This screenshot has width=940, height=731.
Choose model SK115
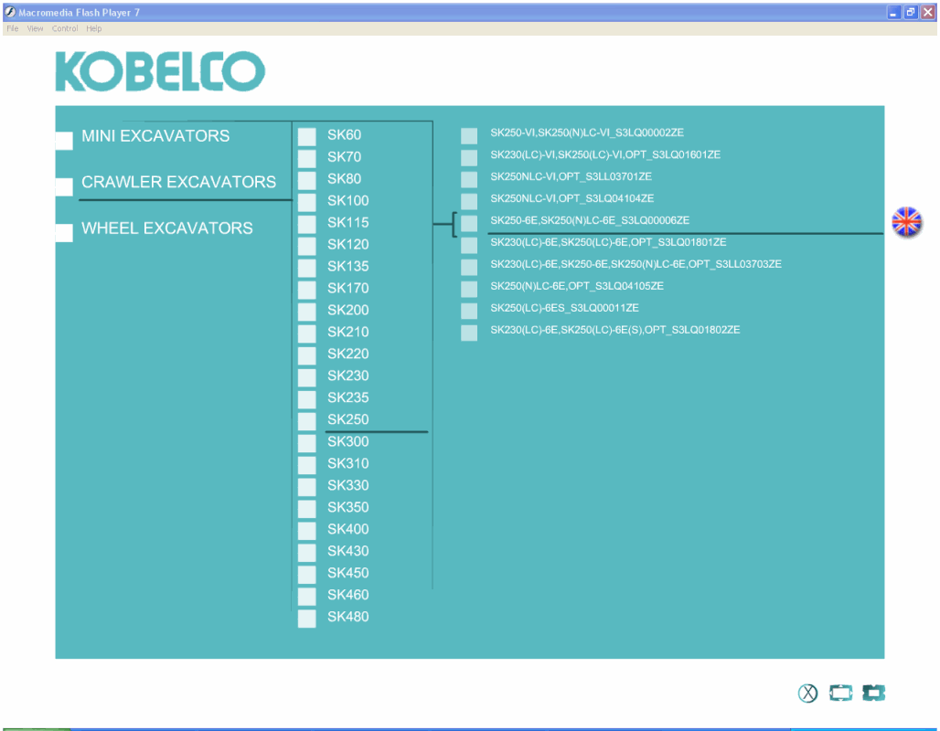(347, 222)
